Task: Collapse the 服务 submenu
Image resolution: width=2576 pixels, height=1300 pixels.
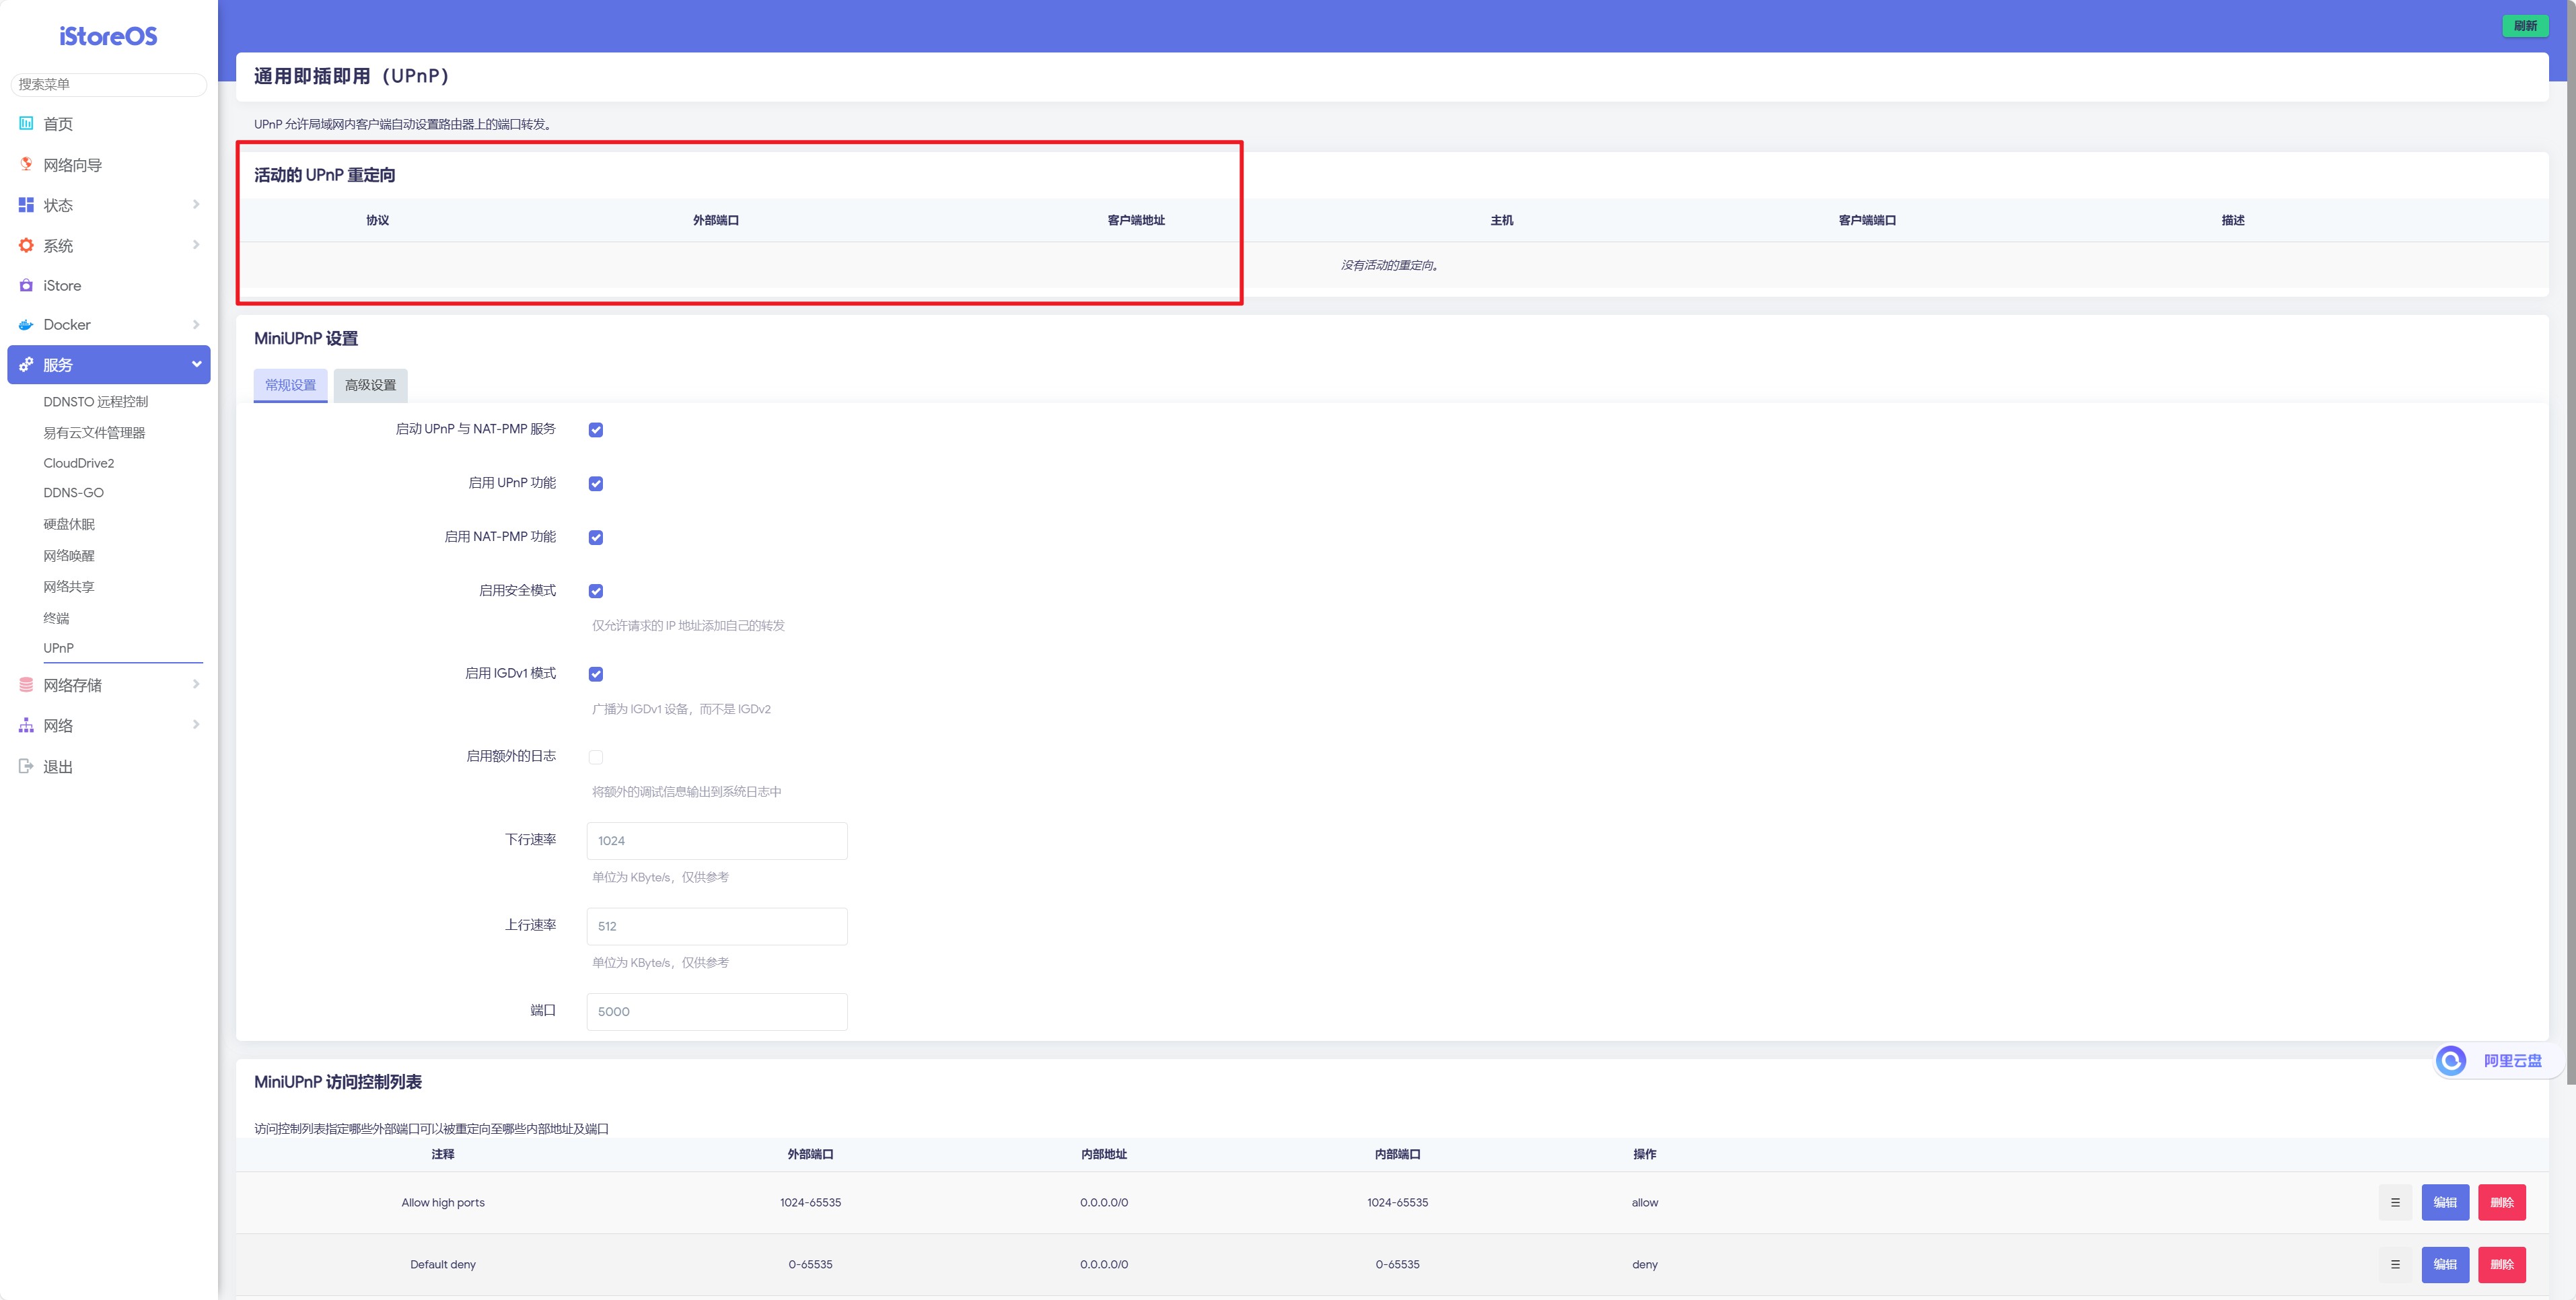Action: (196, 364)
